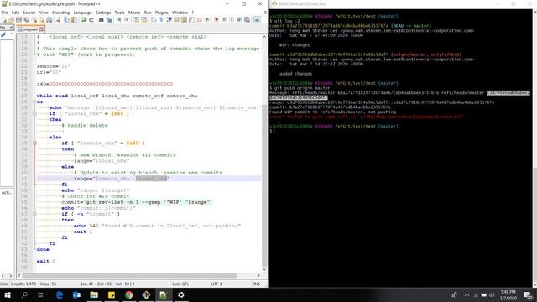Open the Edit menu
Screen dimensions: 537x302
click(x=15, y=13)
